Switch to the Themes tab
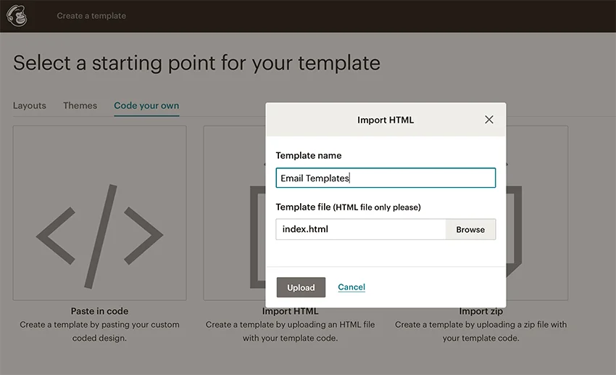616x375 pixels. [x=80, y=105]
